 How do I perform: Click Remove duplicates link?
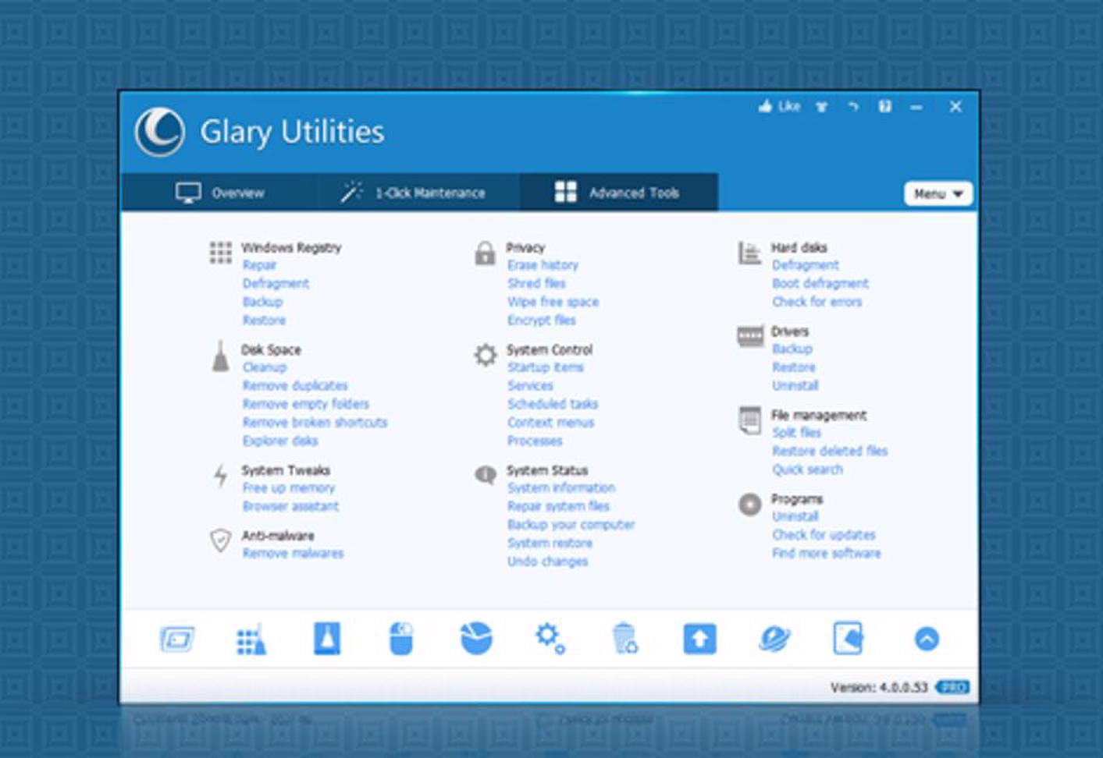click(x=295, y=386)
